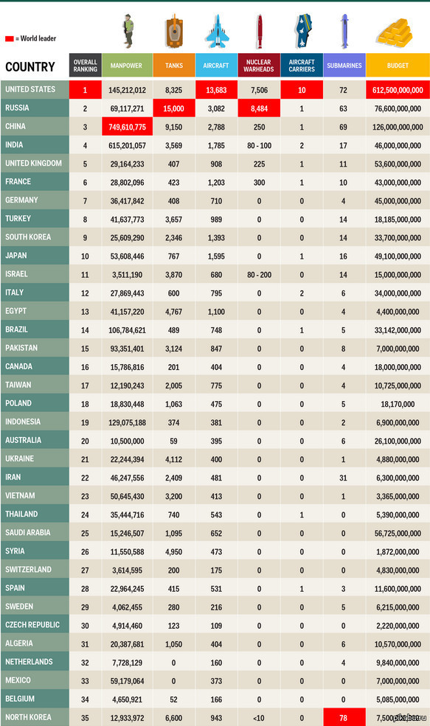Screen dimensions: 430x726
Task: Click the soldier manpower icon
Action: (128, 31)
